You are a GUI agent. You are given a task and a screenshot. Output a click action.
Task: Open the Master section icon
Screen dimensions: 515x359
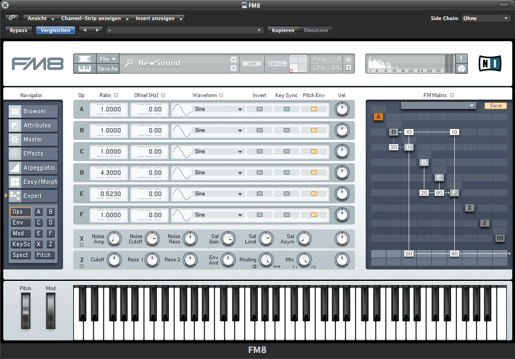[15, 139]
